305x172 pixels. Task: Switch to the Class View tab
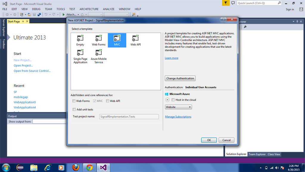pyautogui.click(x=274, y=154)
